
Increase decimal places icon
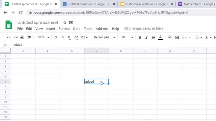76,37
